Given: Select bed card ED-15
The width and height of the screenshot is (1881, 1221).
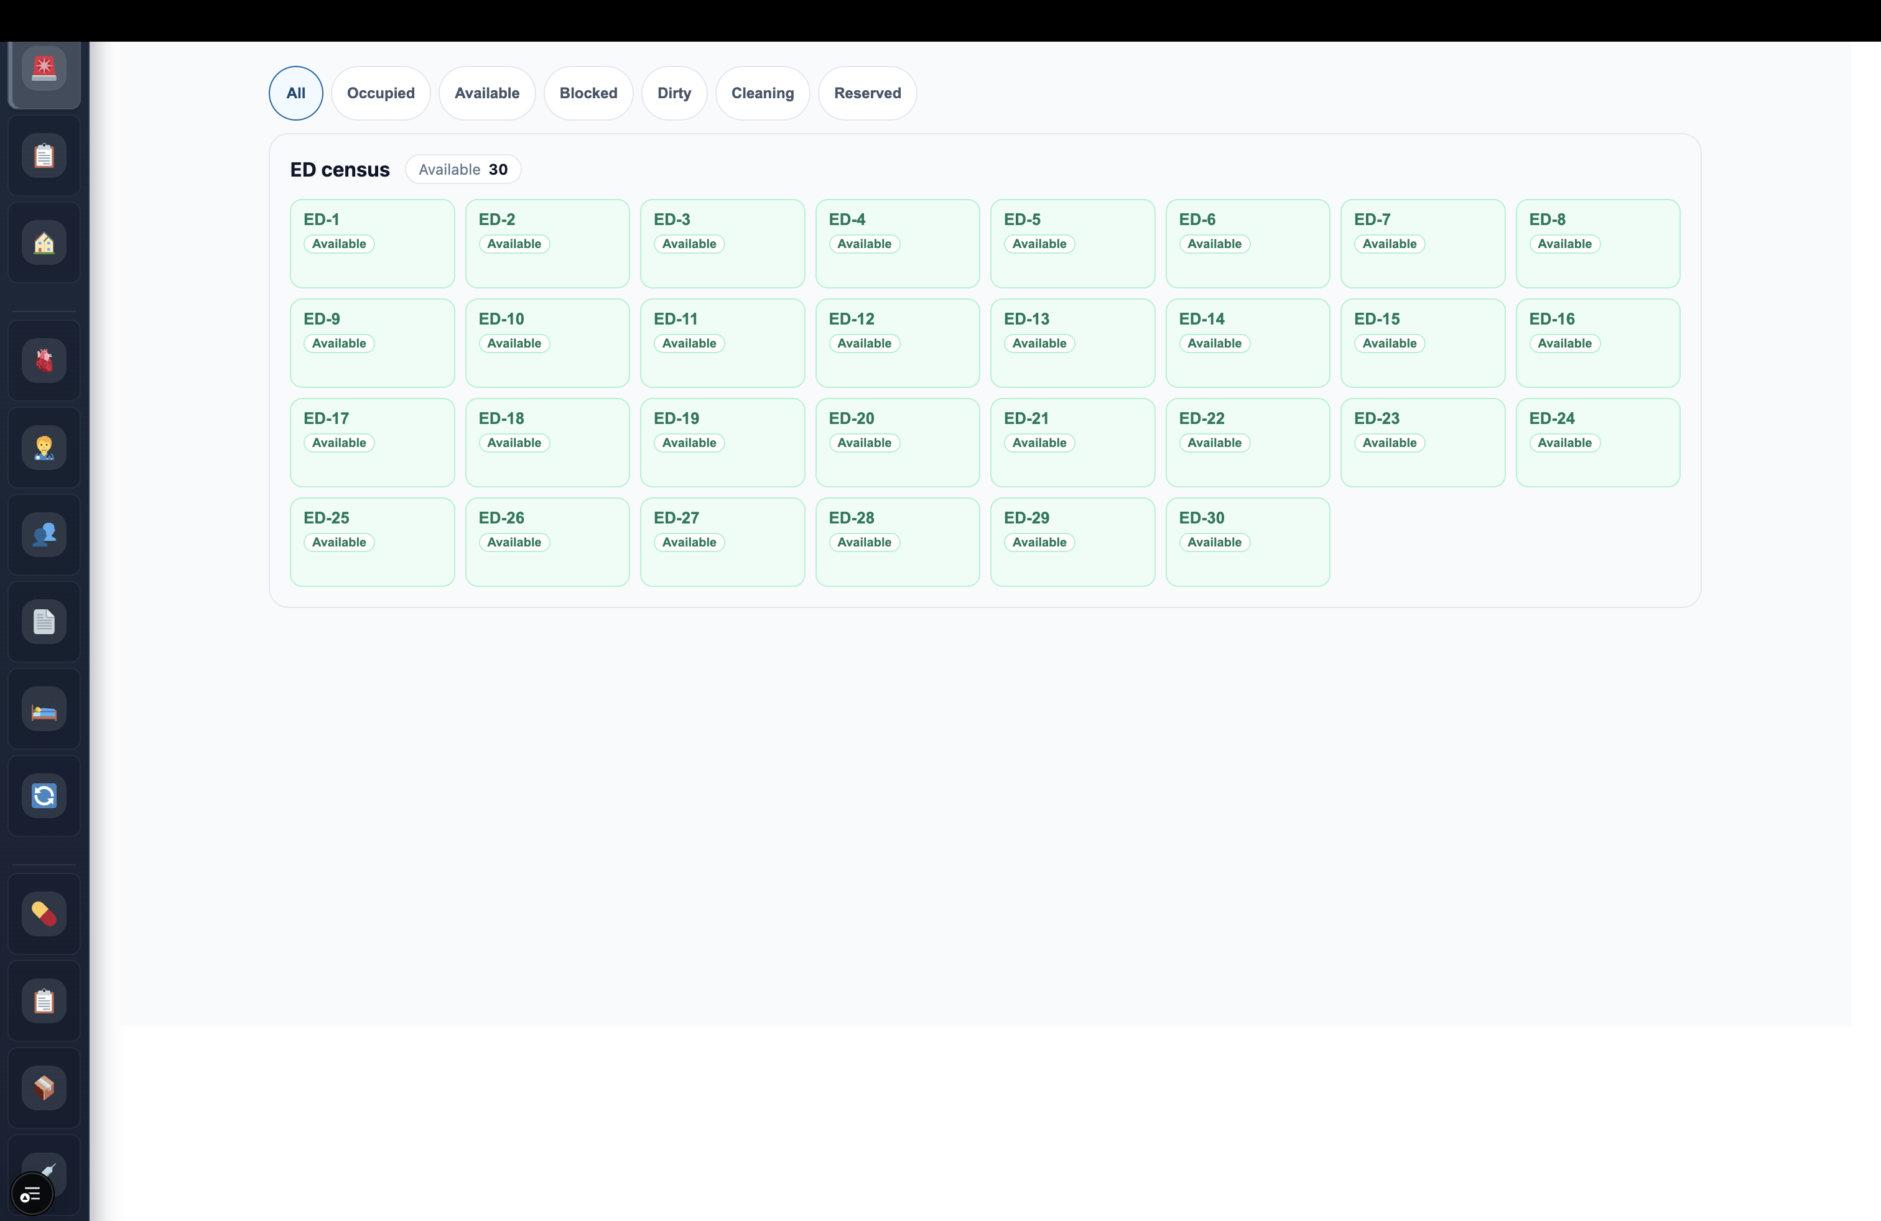Looking at the screenshot, I should [1423, 343].
